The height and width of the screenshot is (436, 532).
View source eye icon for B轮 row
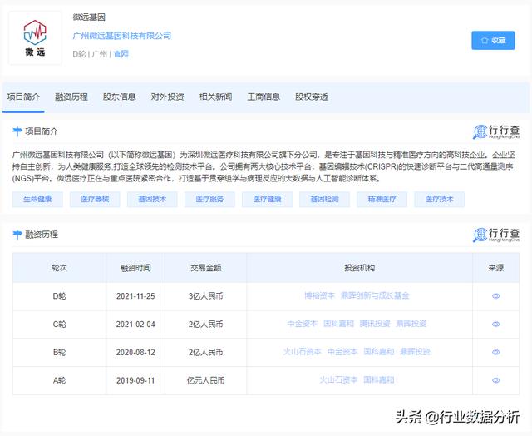495,352
